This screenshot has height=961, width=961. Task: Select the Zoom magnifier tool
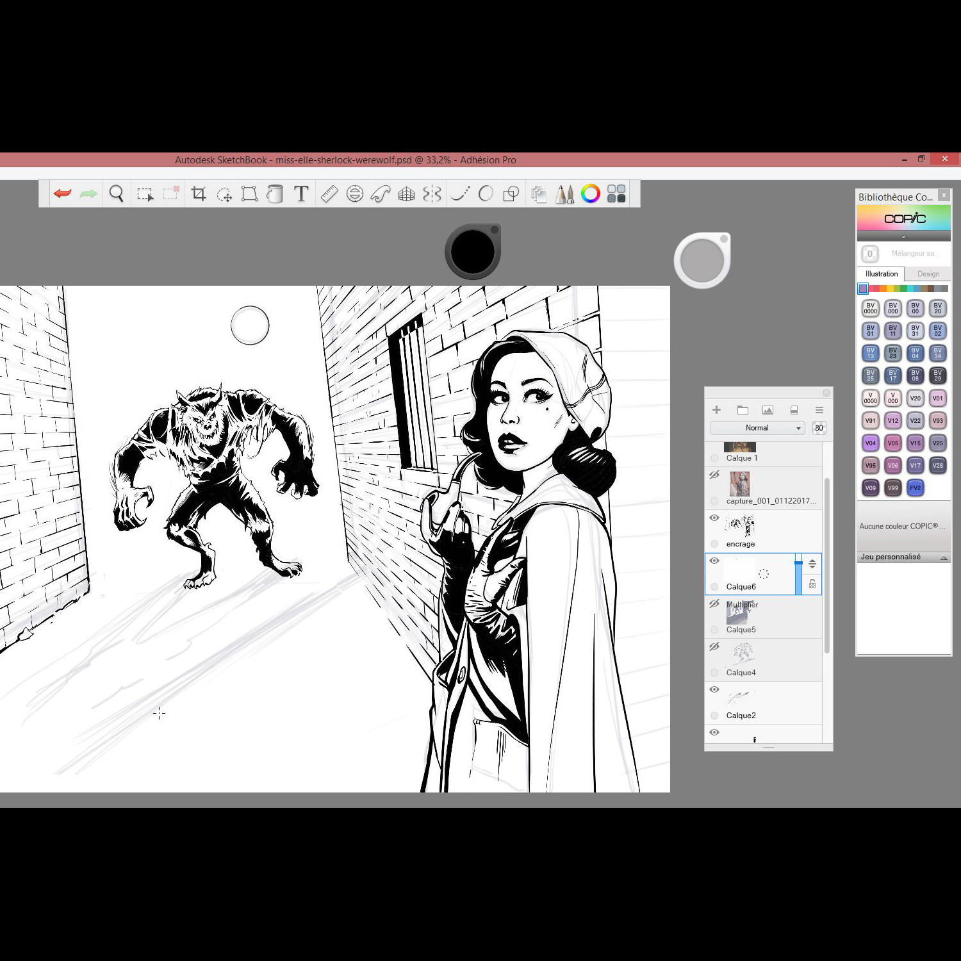coord(116,193)
